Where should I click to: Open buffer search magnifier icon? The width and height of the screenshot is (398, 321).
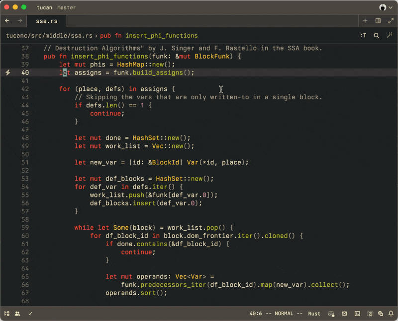pyautogui.click(x=376, y=35)
